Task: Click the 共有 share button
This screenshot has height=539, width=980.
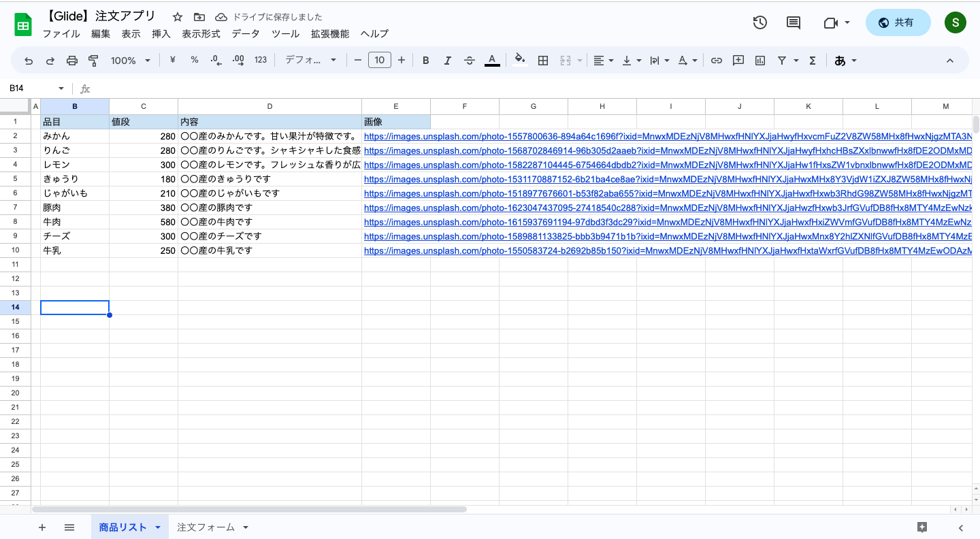Action: click(898, 22)
